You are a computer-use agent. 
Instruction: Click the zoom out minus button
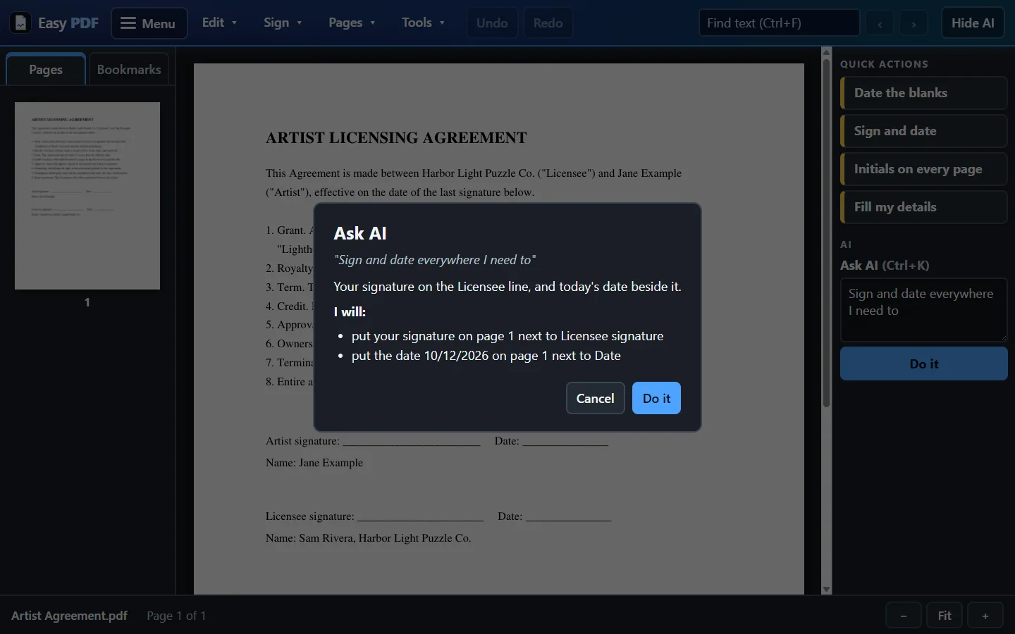click(x=904, y=616)
